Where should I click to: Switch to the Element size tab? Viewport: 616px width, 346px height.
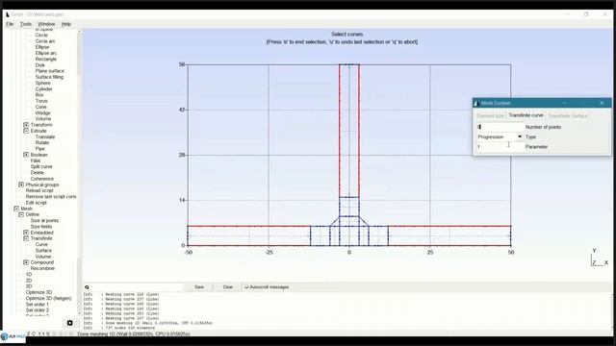(x=490, y=115)
